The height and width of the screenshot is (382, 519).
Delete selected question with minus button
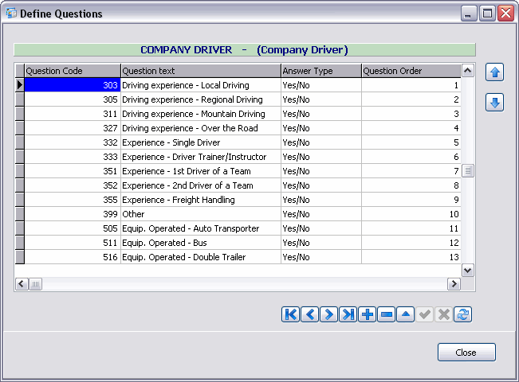pos(386,314)
